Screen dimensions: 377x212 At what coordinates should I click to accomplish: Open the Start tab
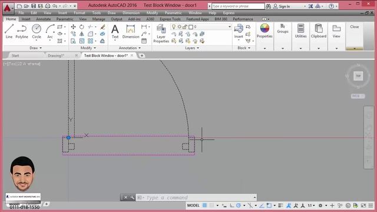tap(15, 55)
